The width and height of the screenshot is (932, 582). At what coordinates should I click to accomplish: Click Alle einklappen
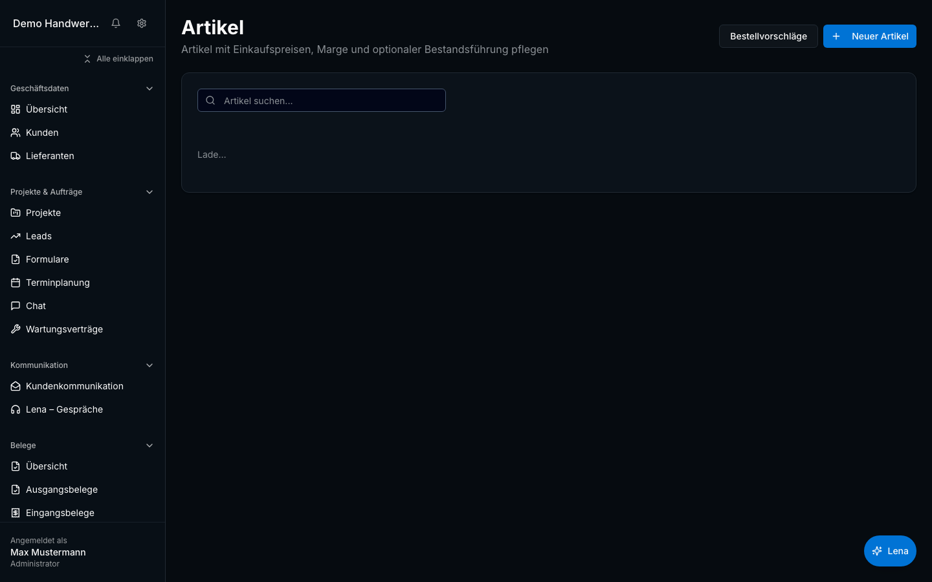[118, 59]
